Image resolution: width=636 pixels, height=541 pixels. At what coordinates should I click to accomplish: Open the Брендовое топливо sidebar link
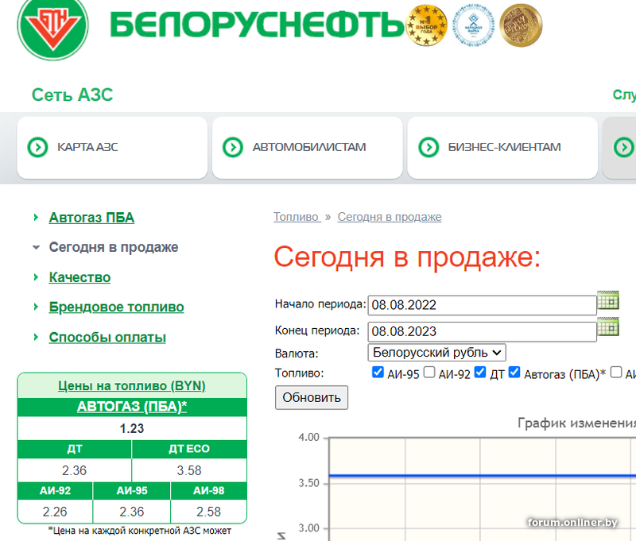tap(116, 307)
